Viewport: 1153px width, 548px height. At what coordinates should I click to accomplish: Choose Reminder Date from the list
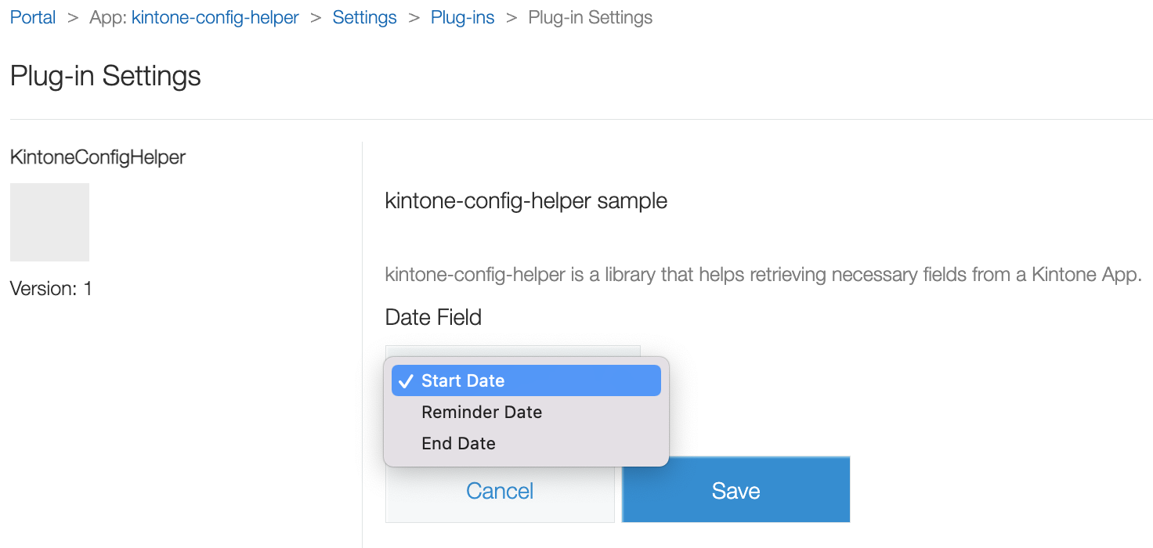[482, 412]
